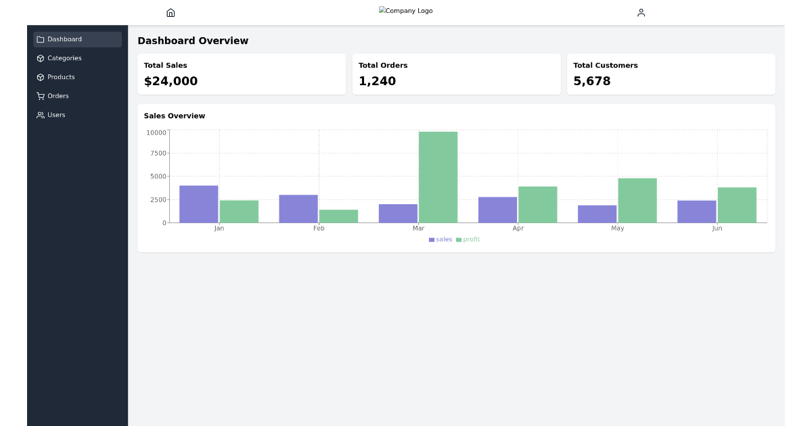Click the tallest green bar for March
This screenshot has height=426, width=812.
pos(438,176)
